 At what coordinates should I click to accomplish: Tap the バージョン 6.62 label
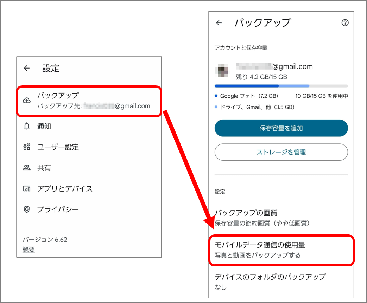pyautogui.click(x=45, y=240)
